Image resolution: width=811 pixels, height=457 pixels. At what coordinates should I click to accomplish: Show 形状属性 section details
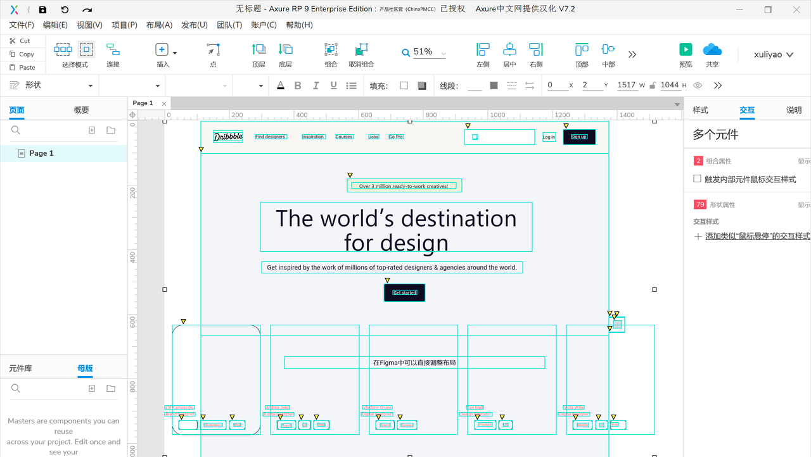804,205
